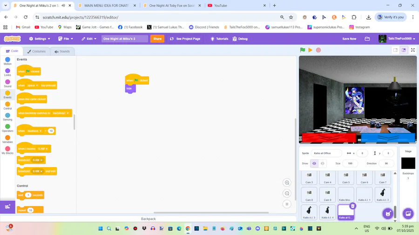Switch to the Costumes tab
The width and height of the screenshot is (419, 235).
(37, 52)
